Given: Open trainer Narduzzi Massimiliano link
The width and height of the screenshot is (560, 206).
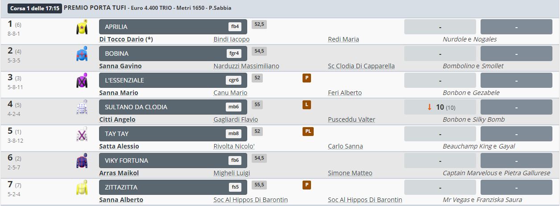Looking at the screenshot, I should click(x=246, y=66).
